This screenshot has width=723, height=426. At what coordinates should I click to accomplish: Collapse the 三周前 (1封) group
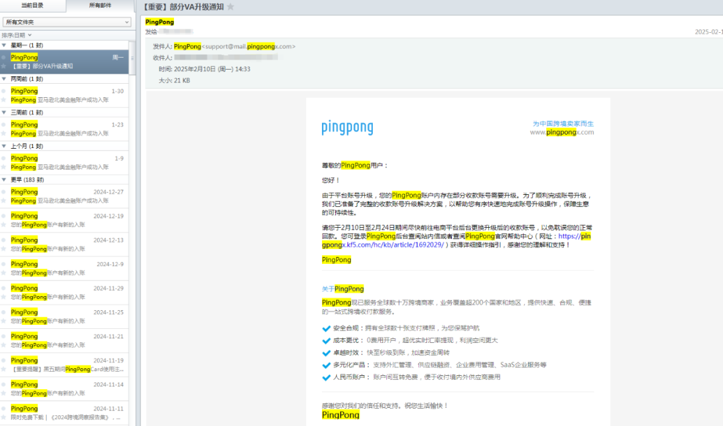click(4, 113)
